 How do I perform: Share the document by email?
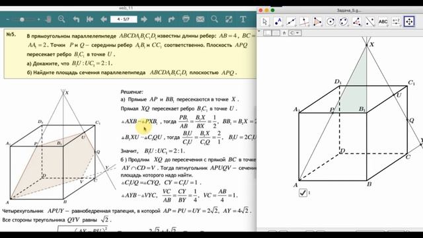click(200, 19)
